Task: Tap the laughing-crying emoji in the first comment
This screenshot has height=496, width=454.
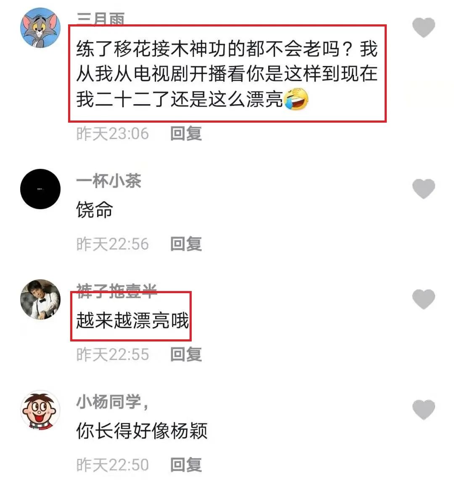Action: pos(296,99)
